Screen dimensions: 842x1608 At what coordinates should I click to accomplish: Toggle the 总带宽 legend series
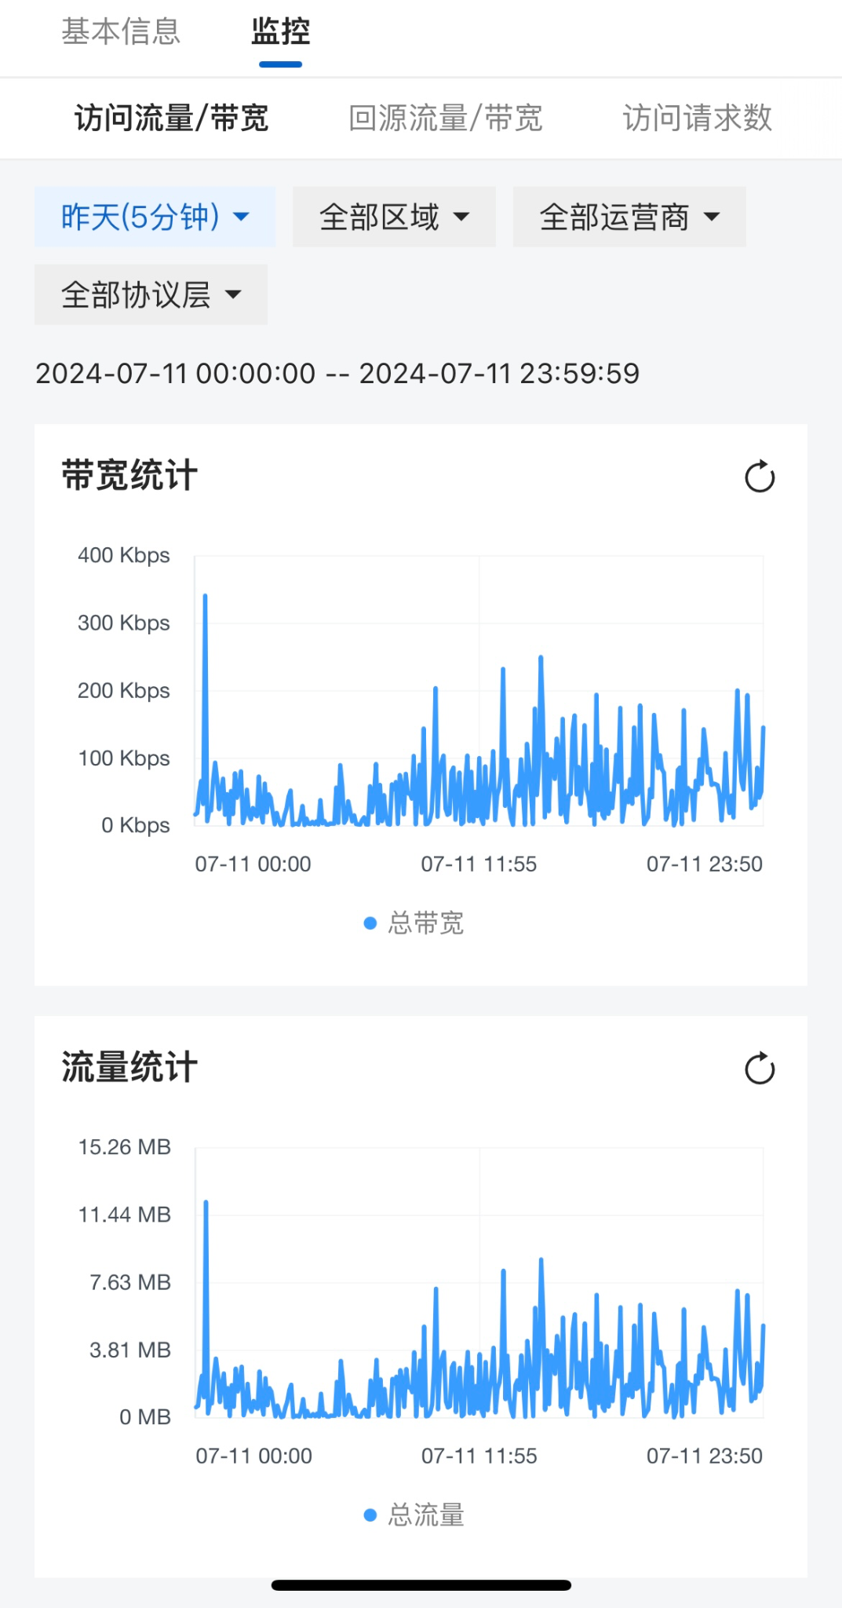[x=425, y=923]
